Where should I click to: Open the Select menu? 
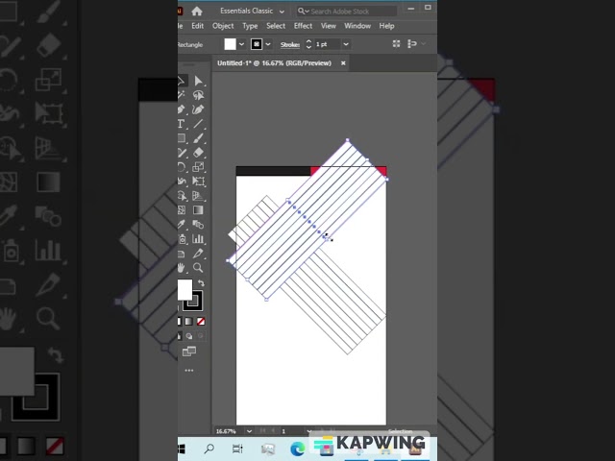pos(276,26)
